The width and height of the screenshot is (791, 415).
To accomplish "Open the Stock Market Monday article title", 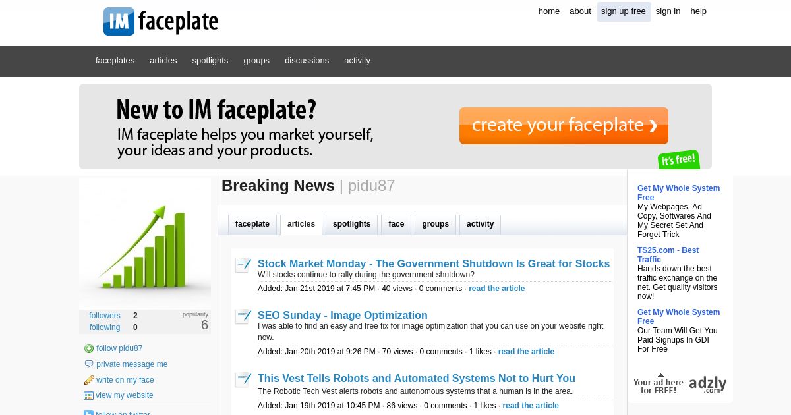I will point(434,264).
